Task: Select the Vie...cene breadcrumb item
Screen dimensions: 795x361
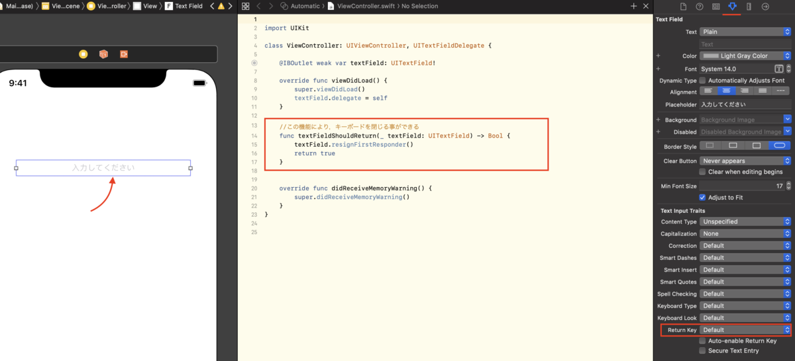Action: 60,6
